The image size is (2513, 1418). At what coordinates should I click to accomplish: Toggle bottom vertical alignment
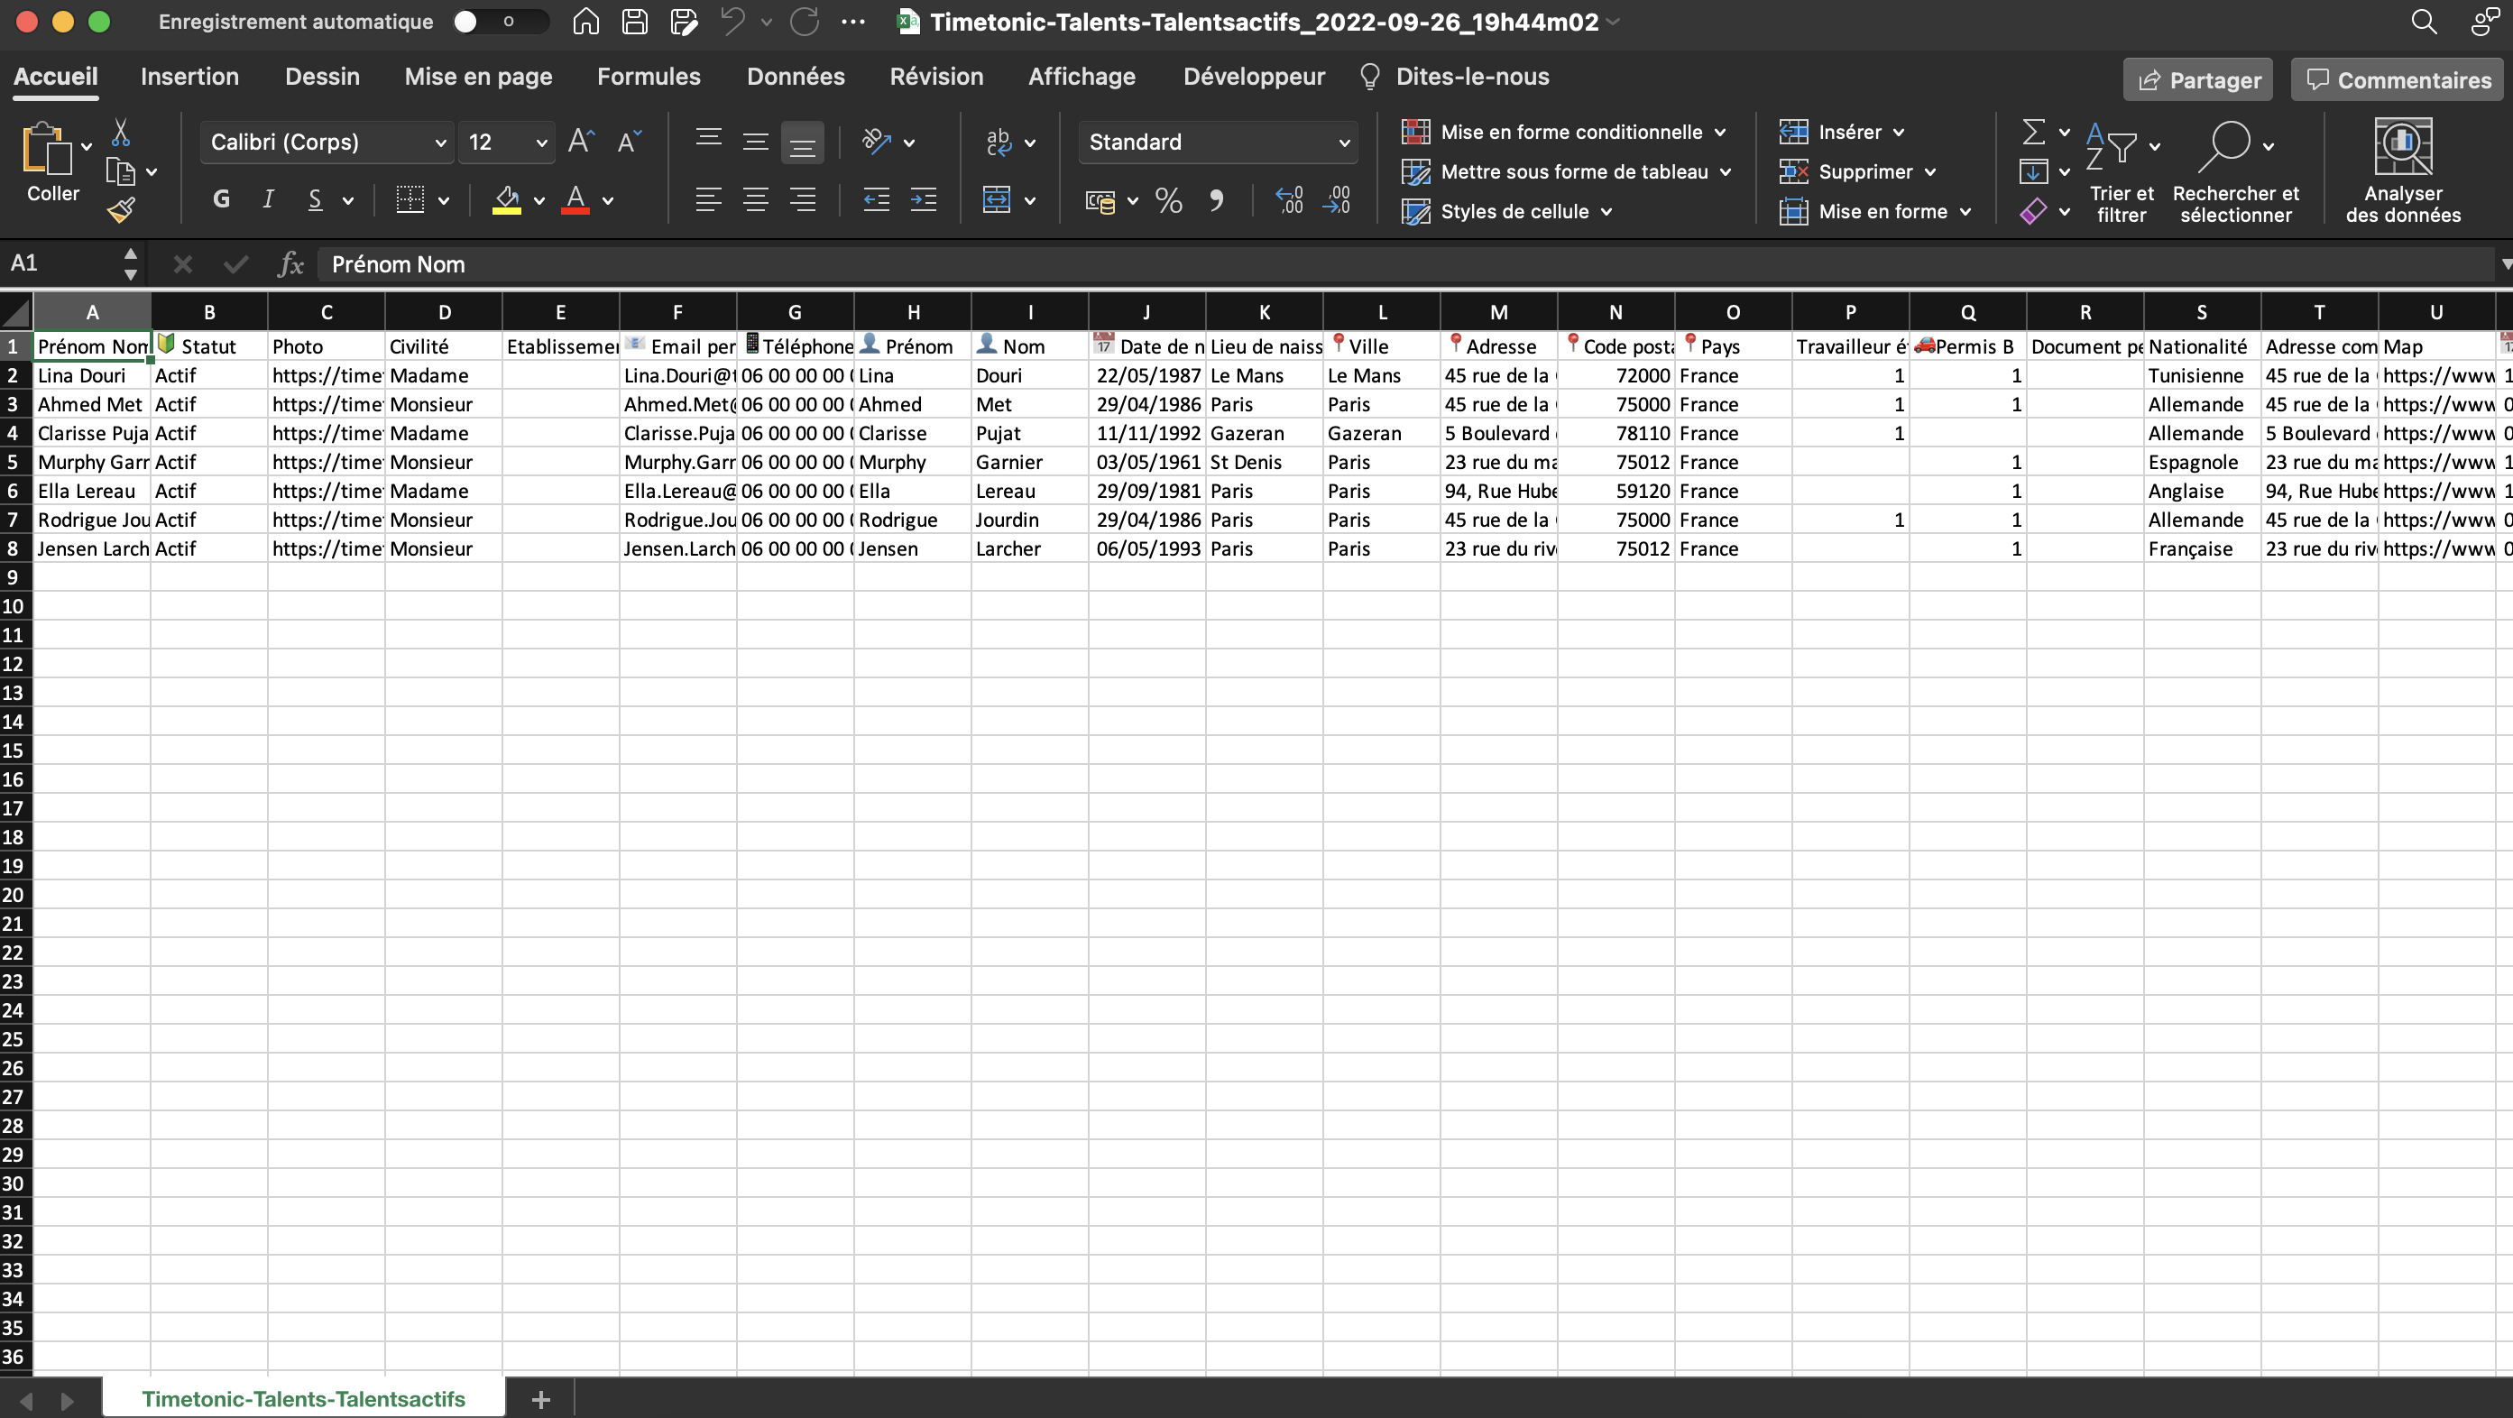(802, 143)
